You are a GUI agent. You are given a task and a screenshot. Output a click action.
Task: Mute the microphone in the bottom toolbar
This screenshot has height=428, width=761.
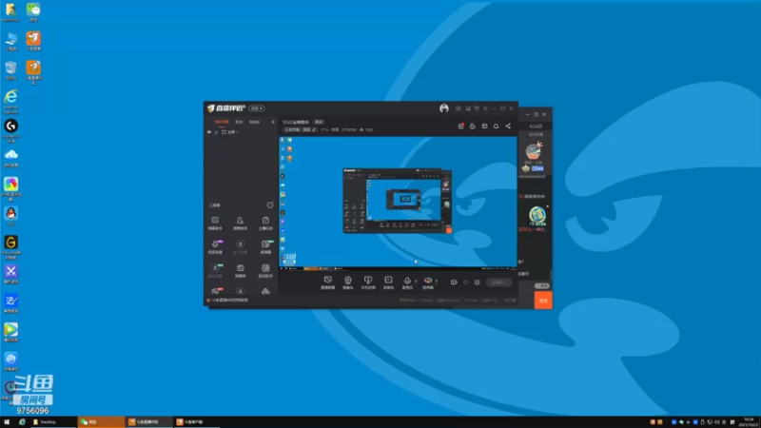pyautogui.click(x=407, y=282)
